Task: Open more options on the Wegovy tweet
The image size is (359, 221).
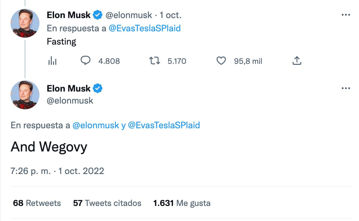Action: [x=346, y=89]
